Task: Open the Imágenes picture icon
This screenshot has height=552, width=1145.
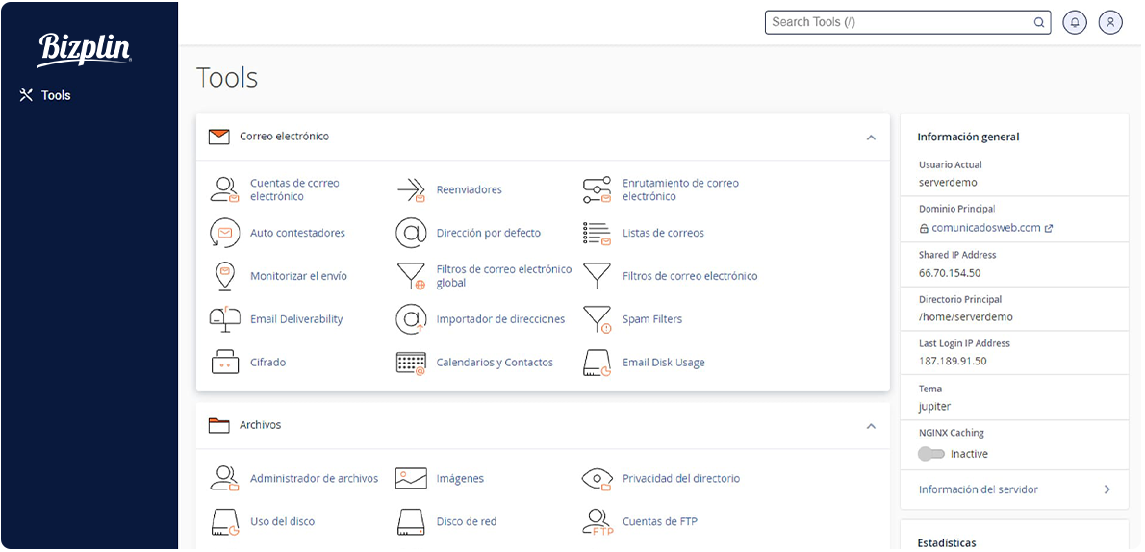Action: (x=411, y=479)
